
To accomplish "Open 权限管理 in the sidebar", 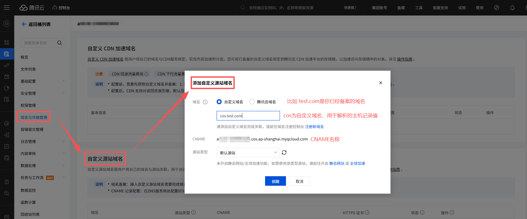I will click(28, 105).
